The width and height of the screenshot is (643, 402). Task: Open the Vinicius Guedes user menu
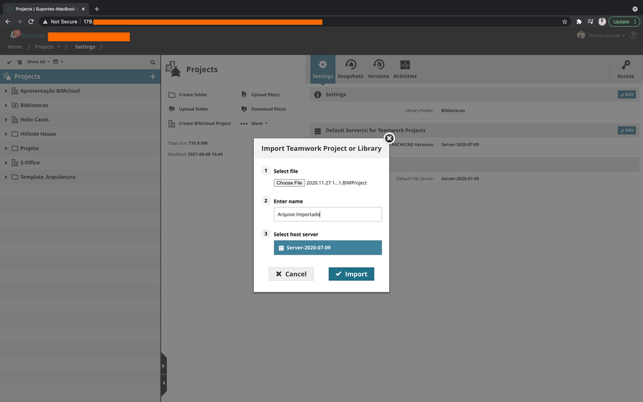coord(601,35)
